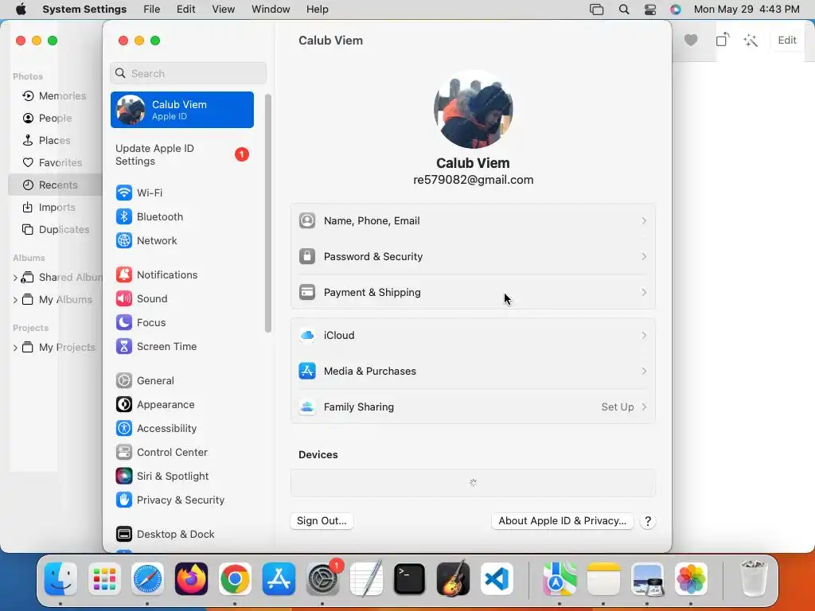Click the Siri icon in menu bar

click(675, 10)
